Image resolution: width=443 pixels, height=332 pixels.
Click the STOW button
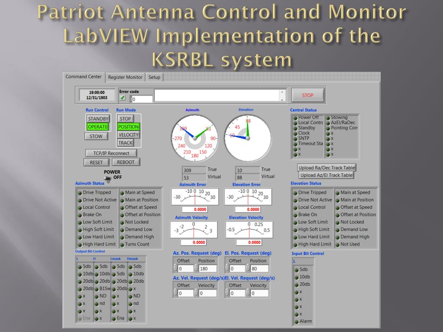[x=96, y=136]
